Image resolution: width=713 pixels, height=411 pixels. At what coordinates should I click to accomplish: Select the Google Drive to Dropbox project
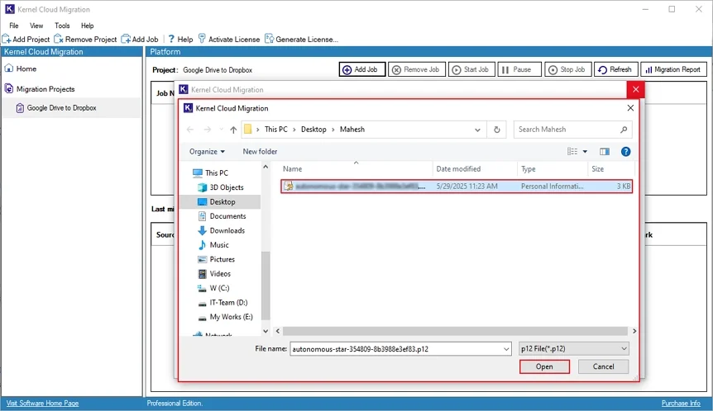pos(72,108)
